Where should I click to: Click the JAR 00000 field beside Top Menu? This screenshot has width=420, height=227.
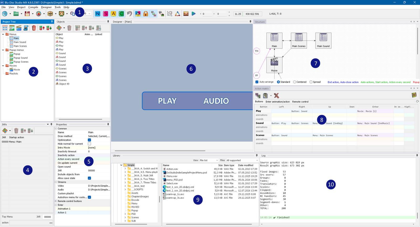48,217
